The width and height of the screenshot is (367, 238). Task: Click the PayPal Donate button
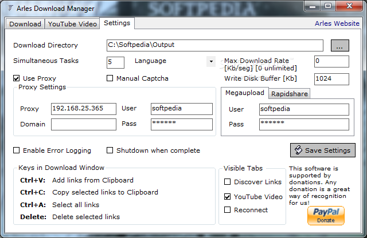(x=326, y=216)
